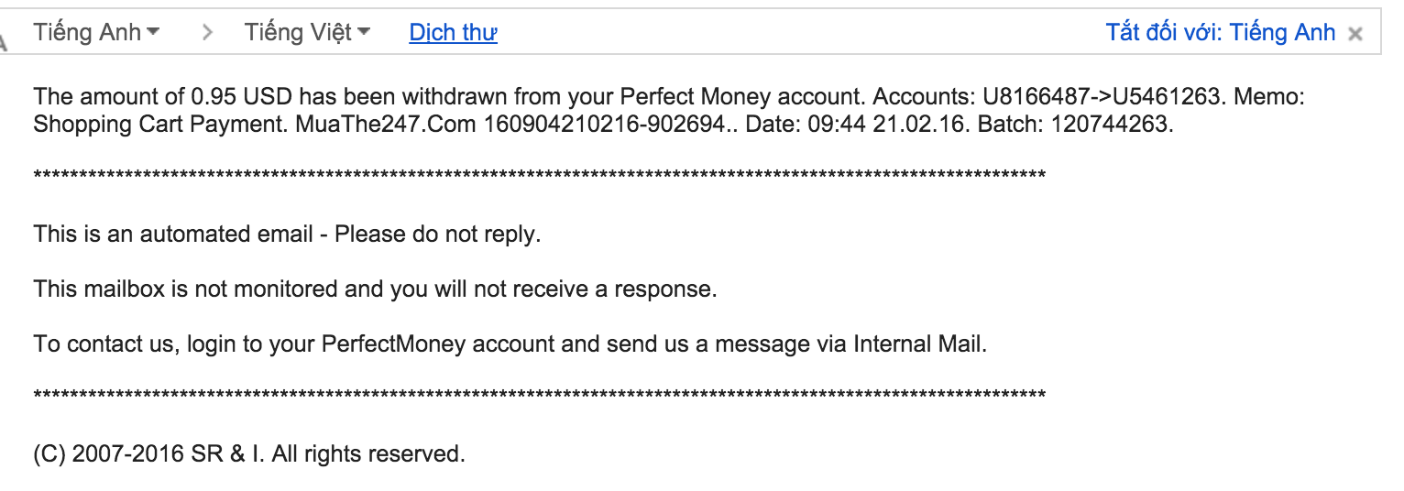
Task: Dismiss the translation bar with the X
Action: coord(1355,34)
